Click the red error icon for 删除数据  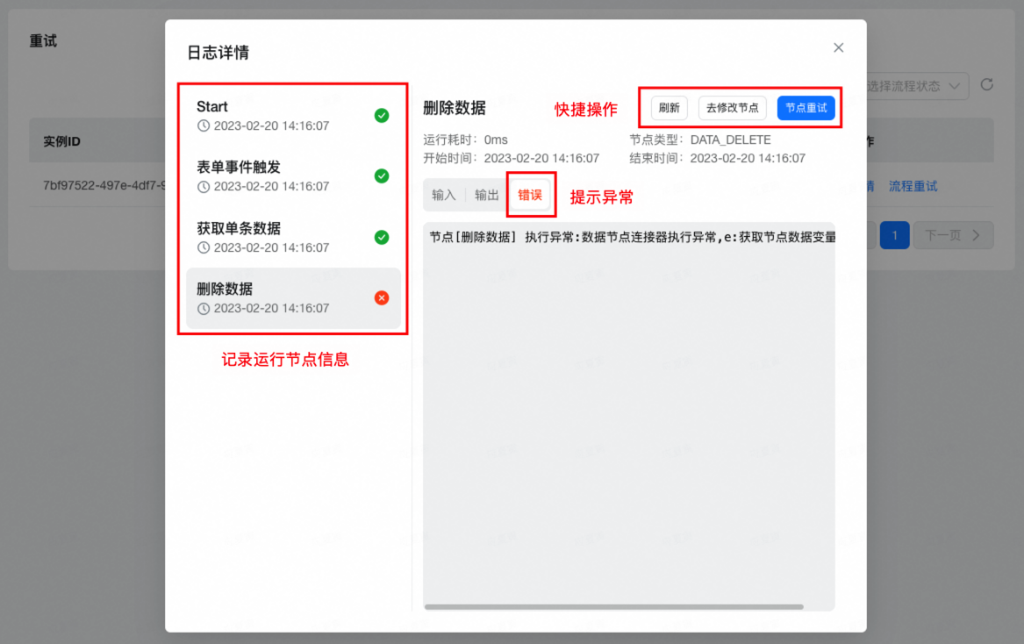coord(382,297)
